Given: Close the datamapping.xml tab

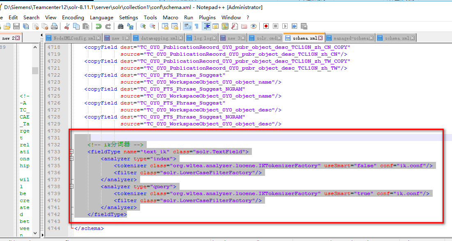Looking at the screenshot, I should pyautogui.click(x=180, y=38).
